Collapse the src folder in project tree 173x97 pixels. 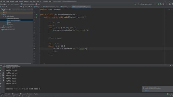[x=2, y=15]
